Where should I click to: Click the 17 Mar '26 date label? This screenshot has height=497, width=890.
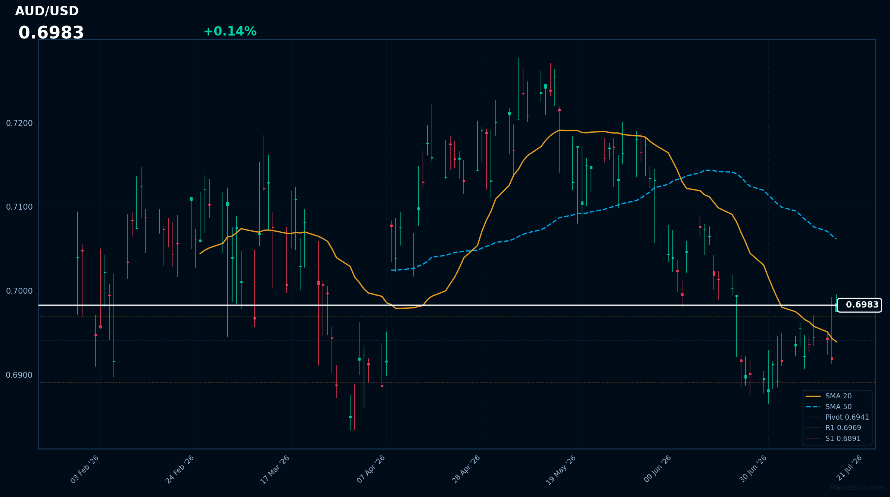pos(275,470)
